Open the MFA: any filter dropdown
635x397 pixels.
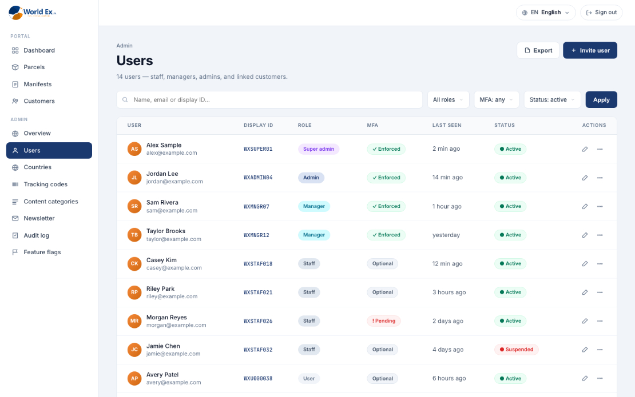[497, 100]
